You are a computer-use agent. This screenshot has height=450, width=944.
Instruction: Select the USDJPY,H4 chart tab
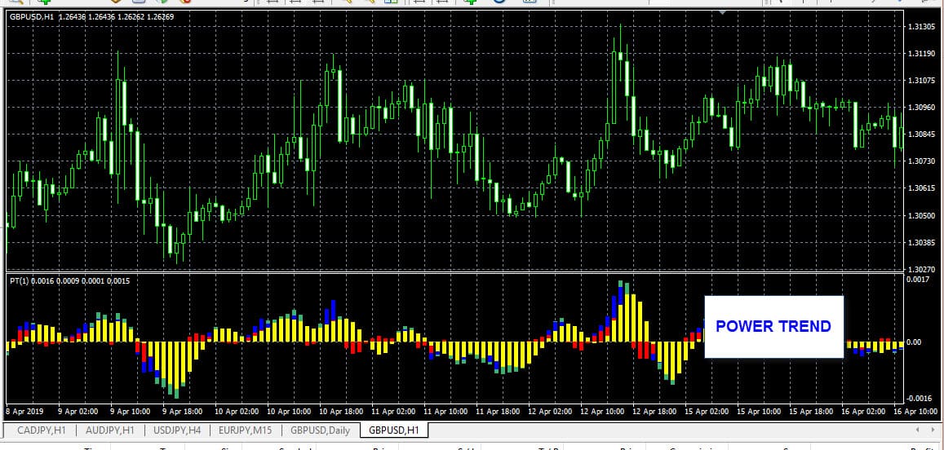[177, 430]
